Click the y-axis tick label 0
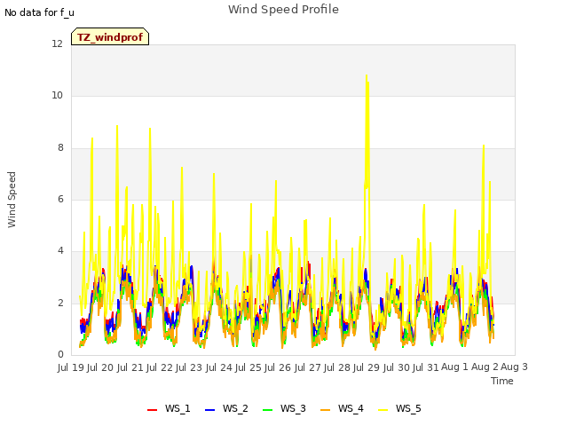 click(60, 355)
